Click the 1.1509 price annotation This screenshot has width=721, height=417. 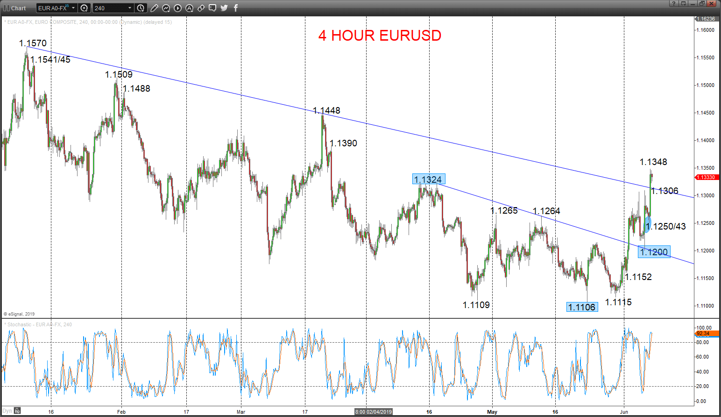pos(119,74)
